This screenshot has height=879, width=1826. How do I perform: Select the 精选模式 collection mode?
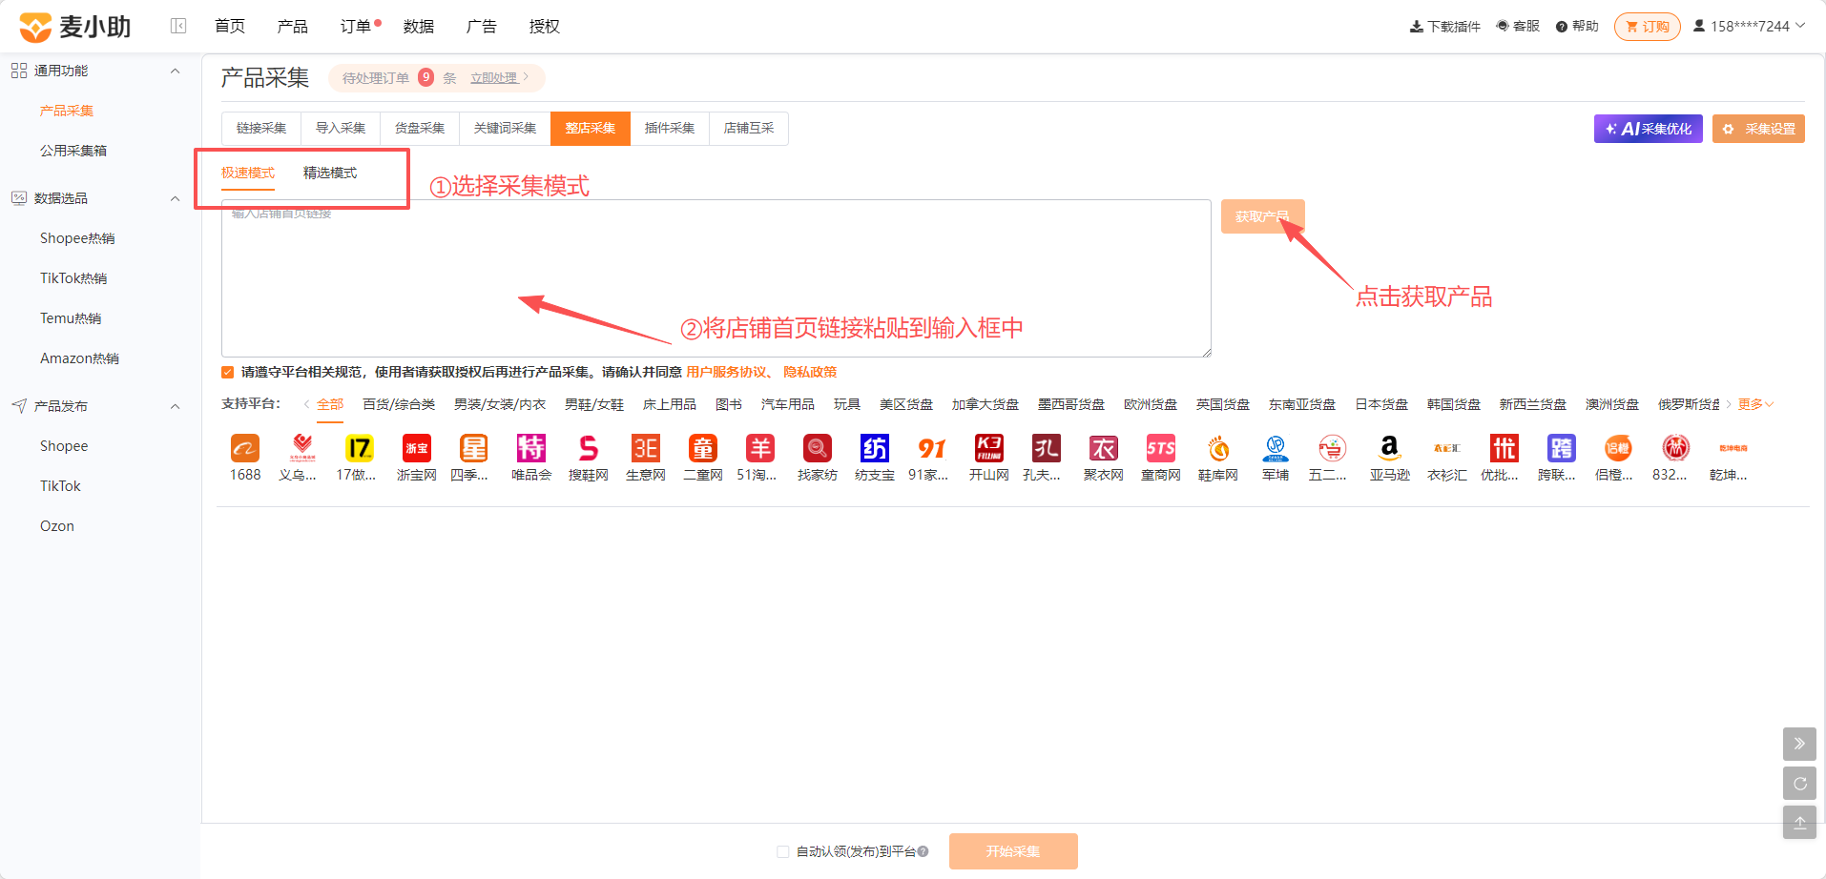(x=330, y=173)
